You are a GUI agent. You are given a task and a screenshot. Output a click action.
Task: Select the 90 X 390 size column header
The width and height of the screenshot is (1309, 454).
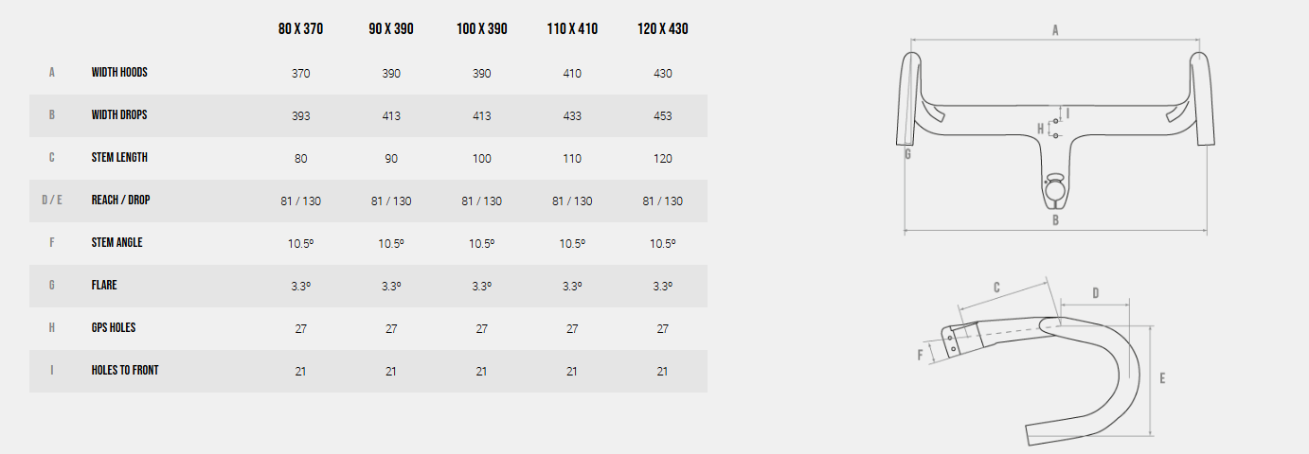tap(391, 29)
